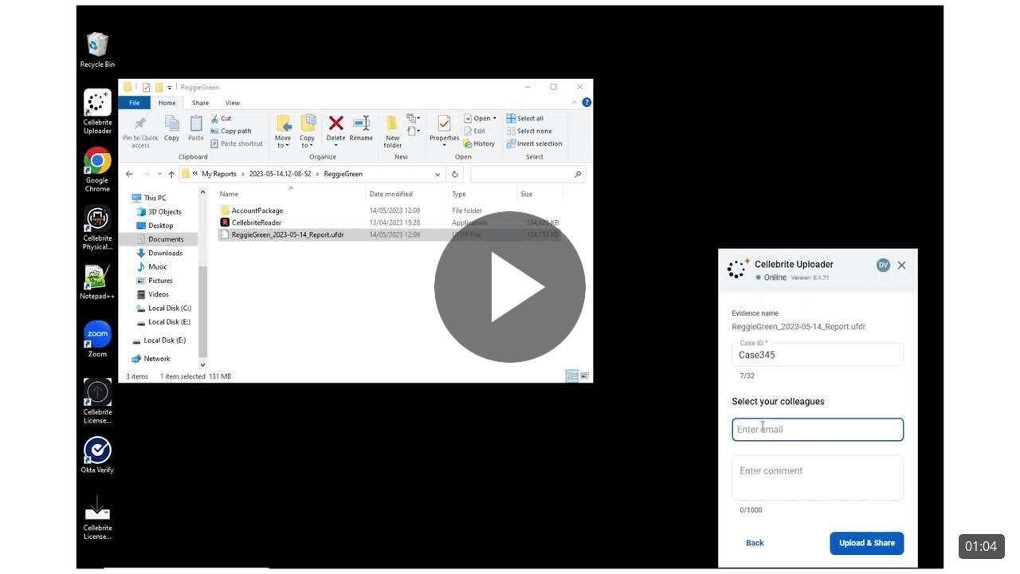This screenshot has width=1020, height=574.
Task: Open the Quick Access Toolbar customize dropdown
Action: [x=170, y=88]
